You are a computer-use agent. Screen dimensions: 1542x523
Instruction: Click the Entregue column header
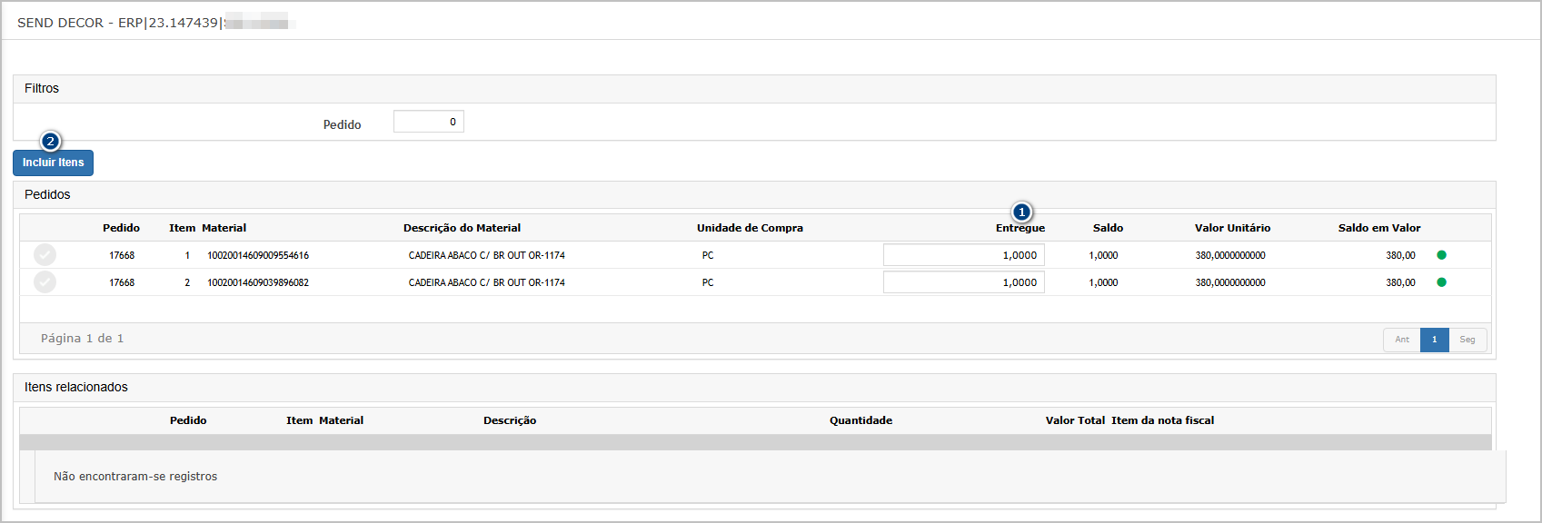(x=1020, y=228)
